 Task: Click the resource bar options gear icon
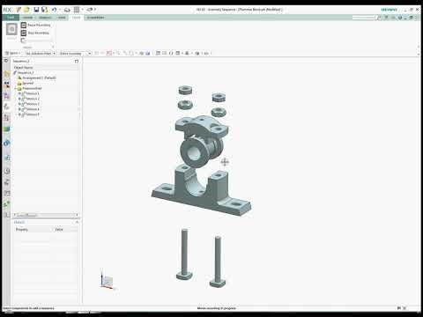click(6, 61)
